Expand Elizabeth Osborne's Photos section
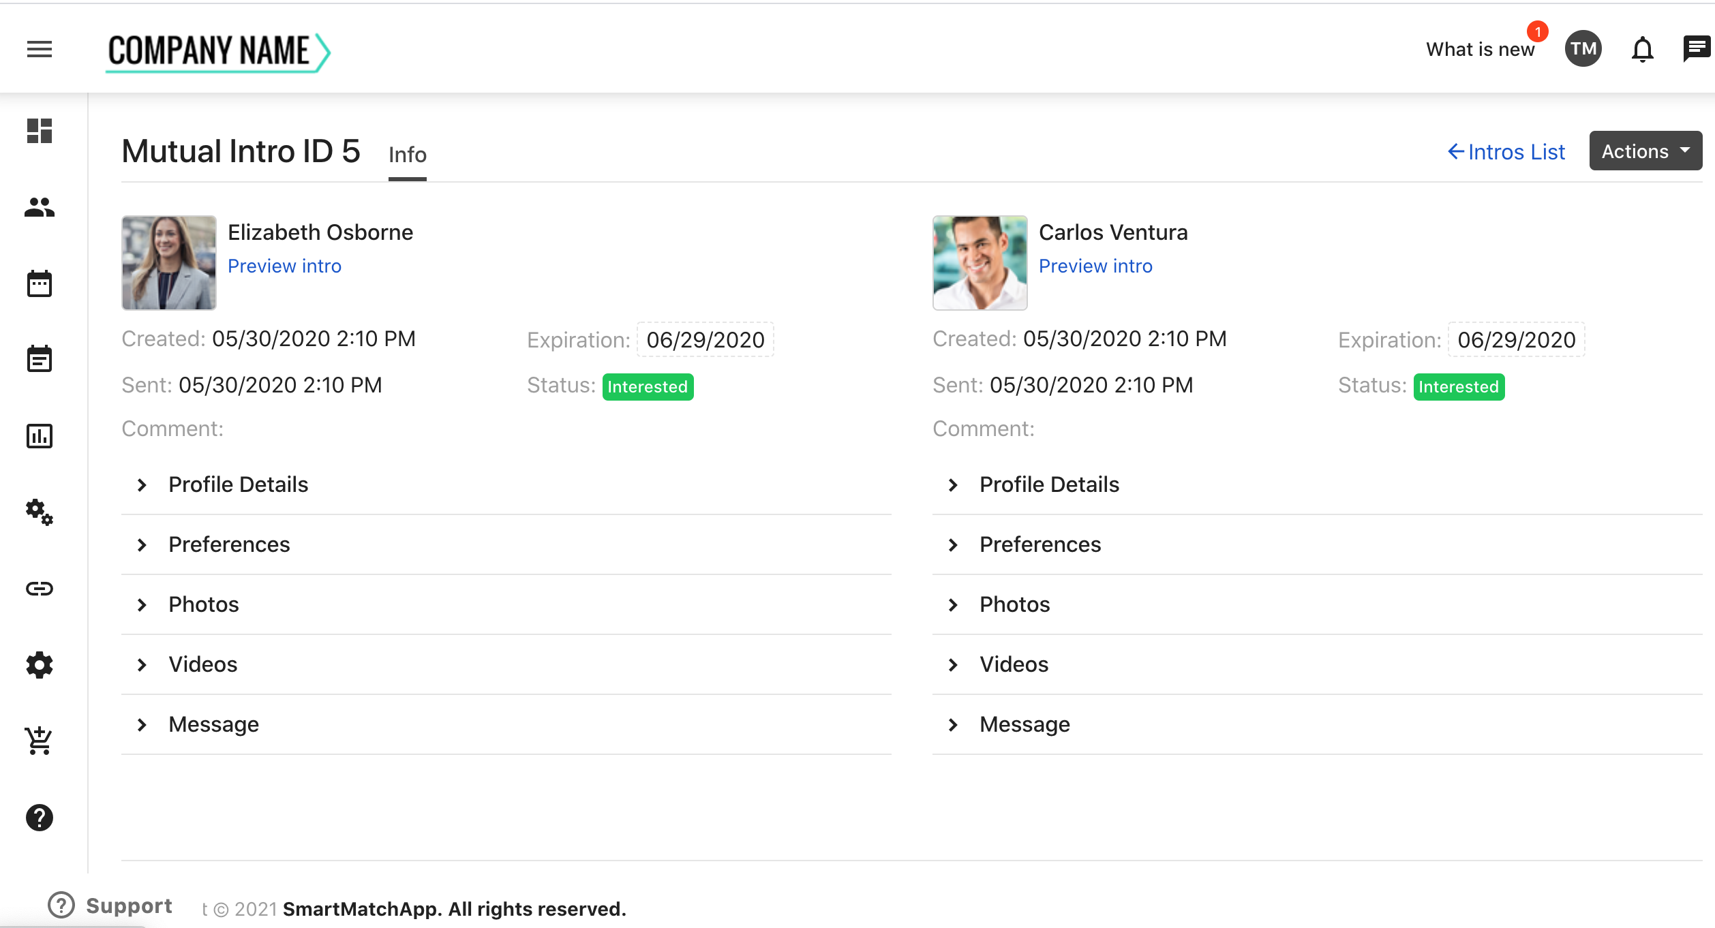This screenshot has height=928, width=1715. [x=204, y=604]
